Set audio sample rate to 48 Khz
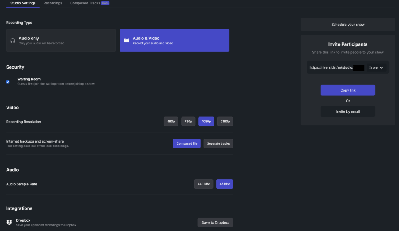This screenshot has height=231, width=399. [x=224, y=184]
